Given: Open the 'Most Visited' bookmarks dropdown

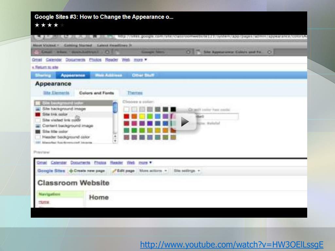Looking at the screenshot, I should (x=46, y=45).
